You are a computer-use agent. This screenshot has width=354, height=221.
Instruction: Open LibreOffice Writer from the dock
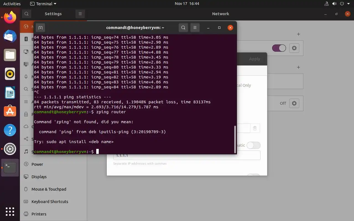10,93
